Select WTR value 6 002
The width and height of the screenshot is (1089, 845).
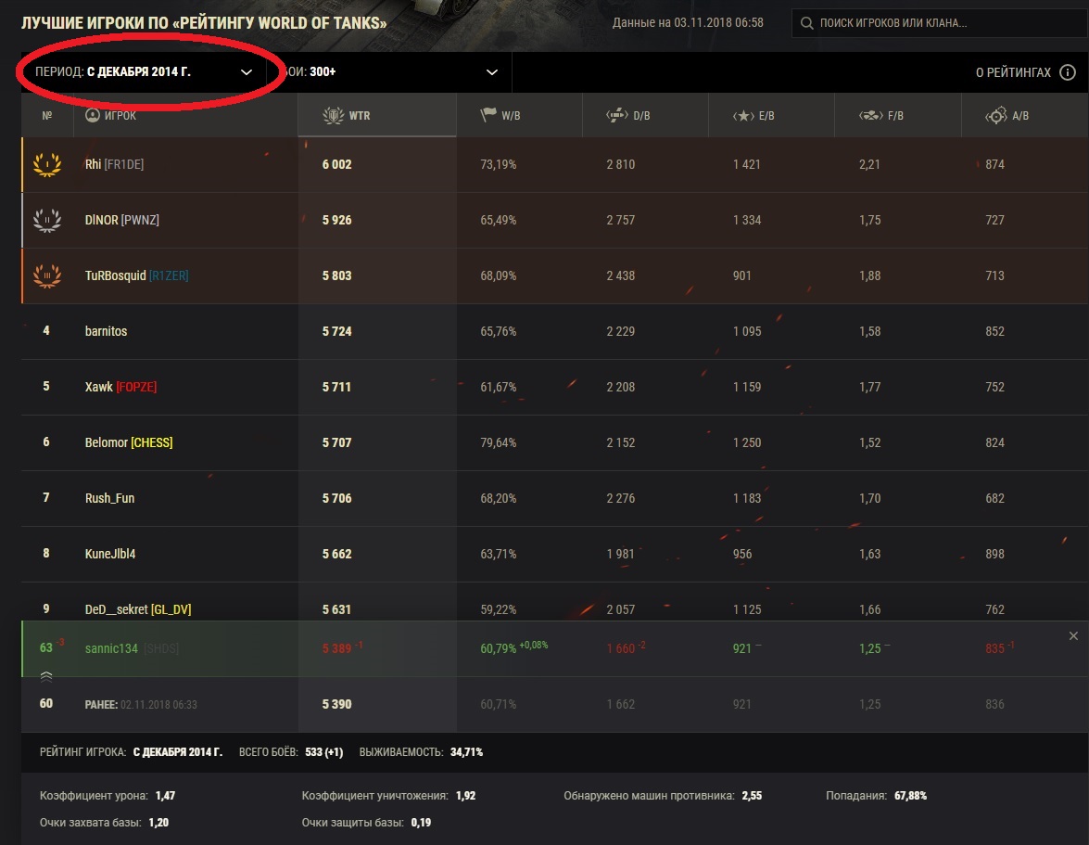pos(336,165)
